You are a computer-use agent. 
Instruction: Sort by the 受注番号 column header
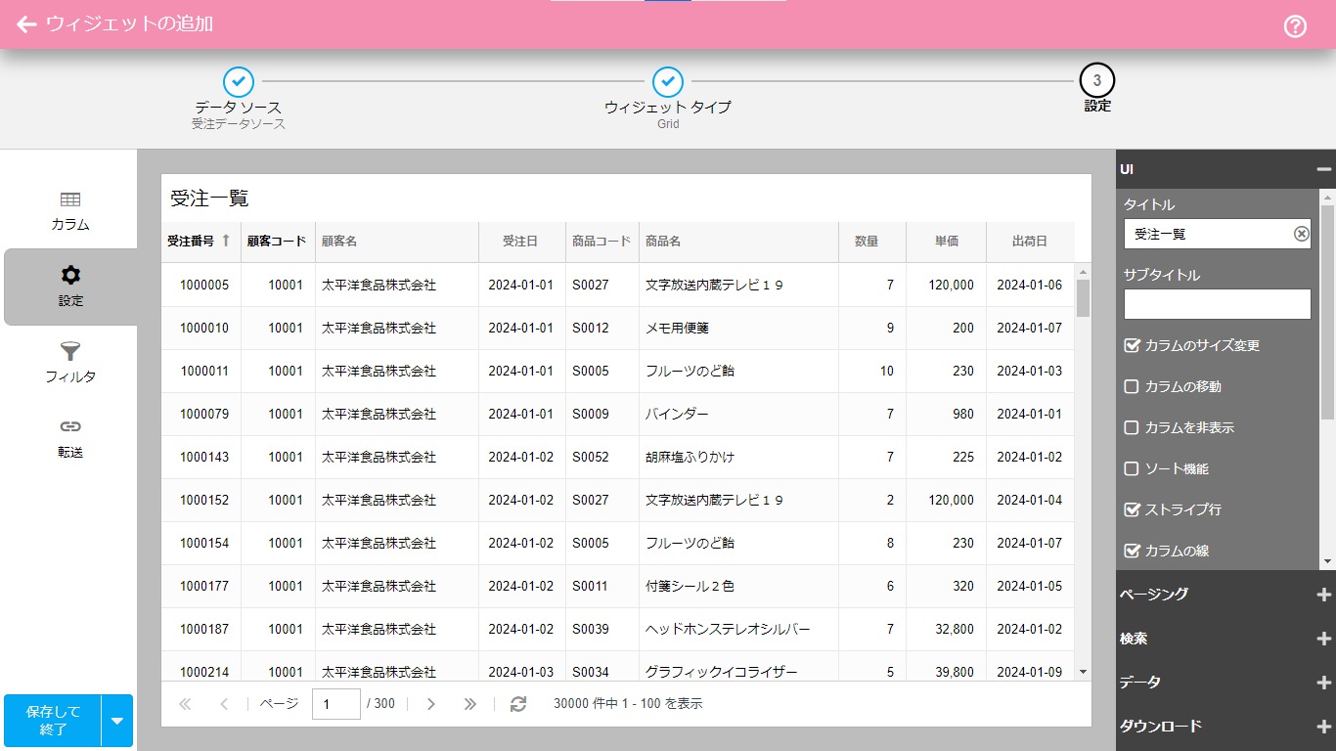click(192, 241)
